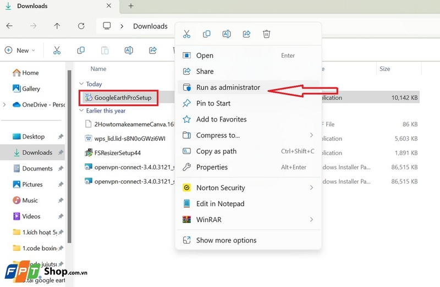Click the Copy icon in context menu

(x=207, y=34)
